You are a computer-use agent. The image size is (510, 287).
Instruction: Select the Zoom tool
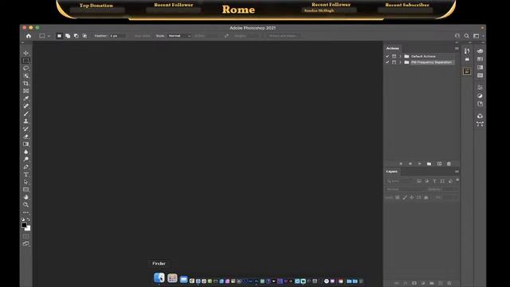pos(26,205)
